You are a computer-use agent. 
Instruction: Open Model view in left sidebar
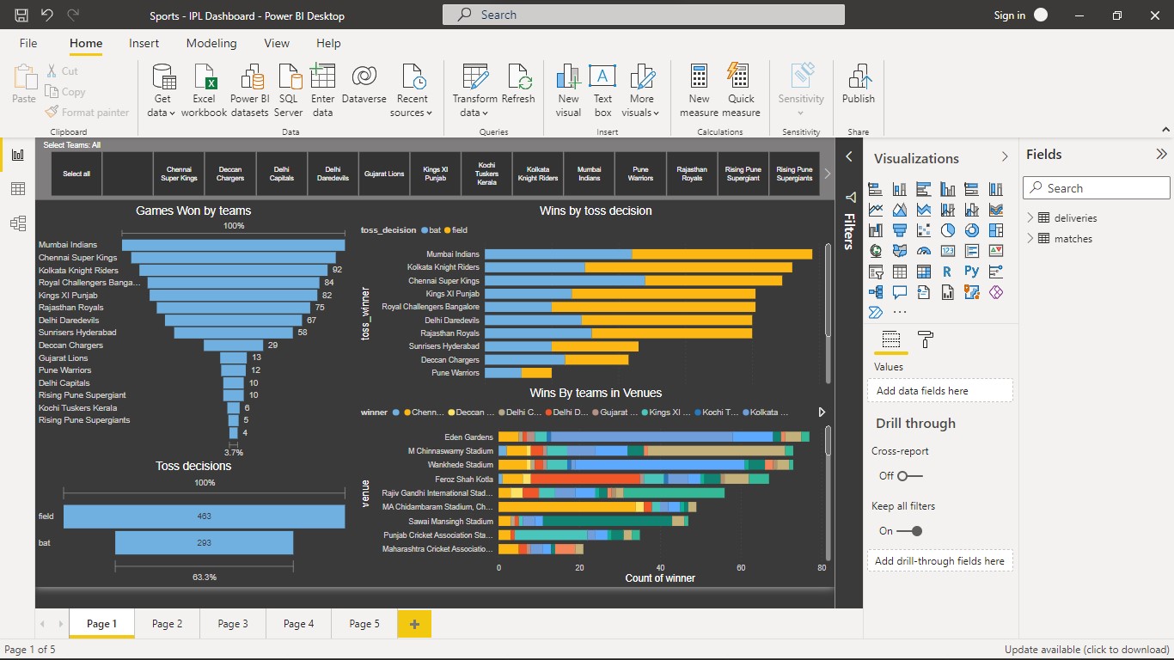(17, 223)
